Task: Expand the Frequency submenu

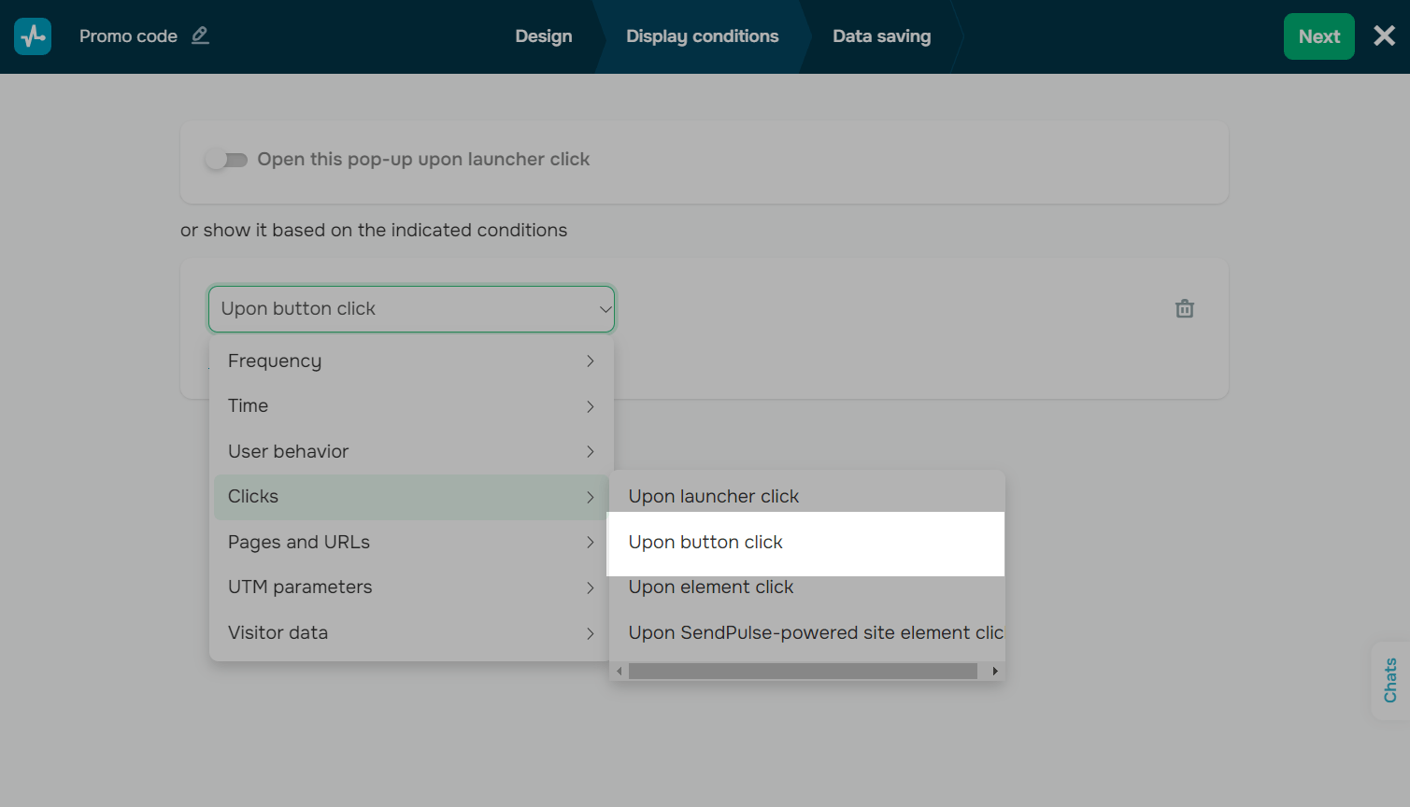Action: [411, 361]
